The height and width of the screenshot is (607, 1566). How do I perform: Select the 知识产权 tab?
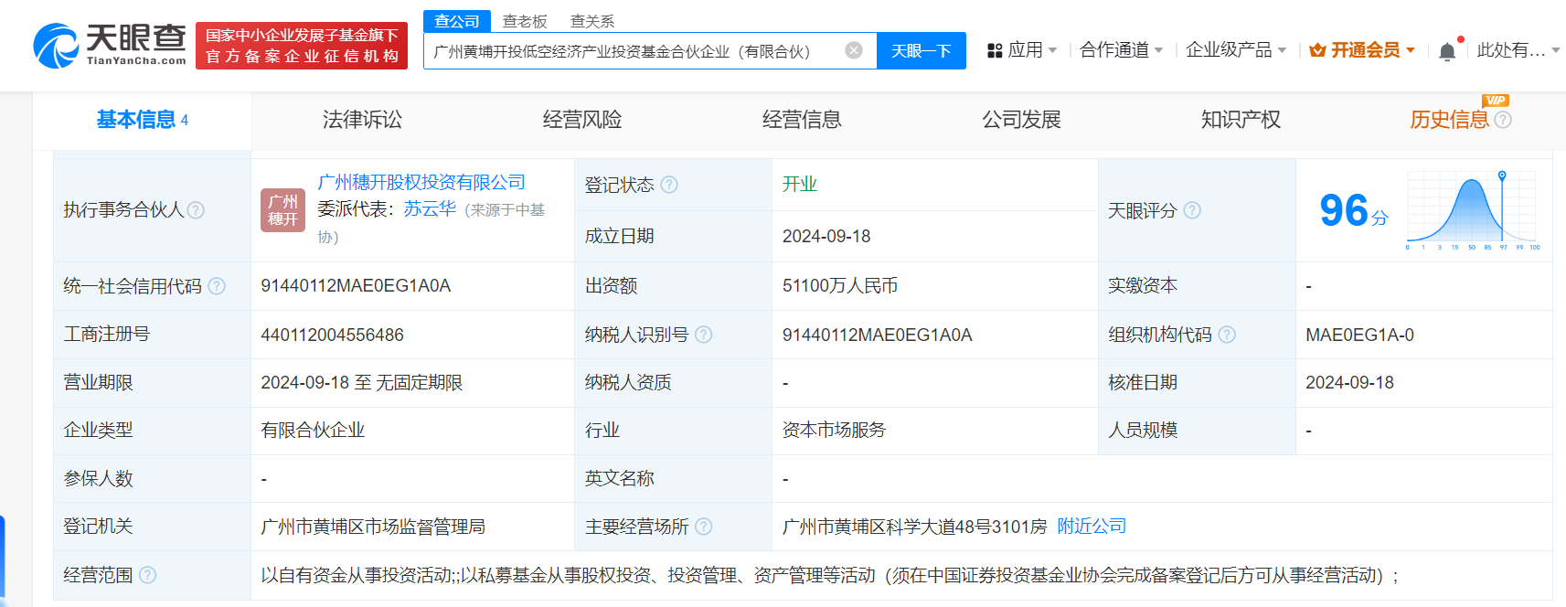click(x=1241, y=120)
